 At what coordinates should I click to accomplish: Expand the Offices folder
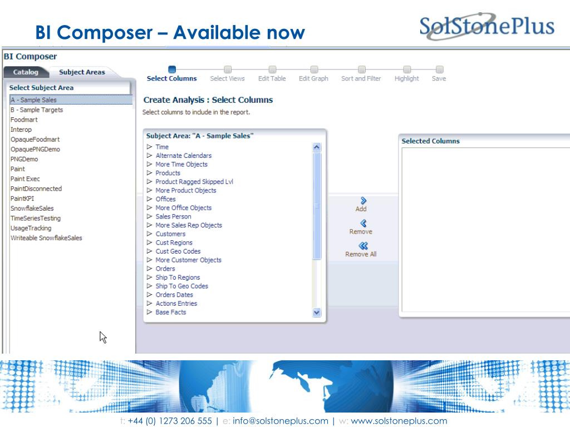[149, 199]
